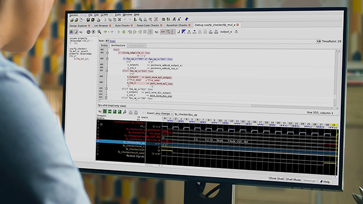Click the green zoom-in icon in waveform toolbar
The image size is (363, 204).
click(x=115, y=112)
